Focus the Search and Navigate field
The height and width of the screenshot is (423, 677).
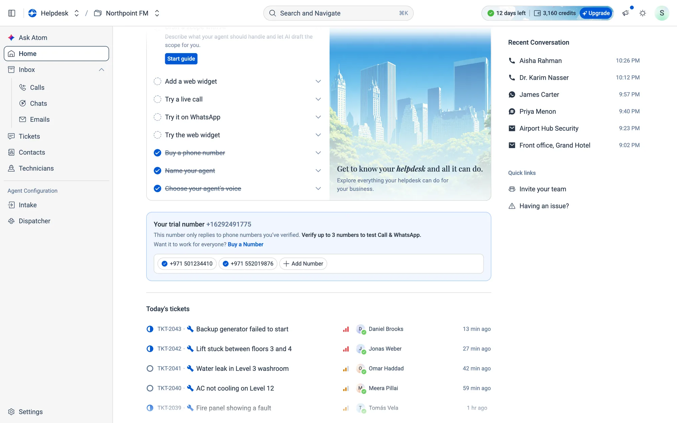(338, 13)
